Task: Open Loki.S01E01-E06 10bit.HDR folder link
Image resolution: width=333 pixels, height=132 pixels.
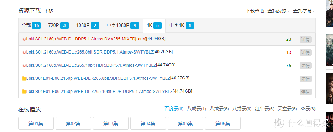Action: click(99, 92)
